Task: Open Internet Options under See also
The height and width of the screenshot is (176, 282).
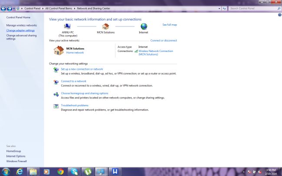Action: [16, 156]
